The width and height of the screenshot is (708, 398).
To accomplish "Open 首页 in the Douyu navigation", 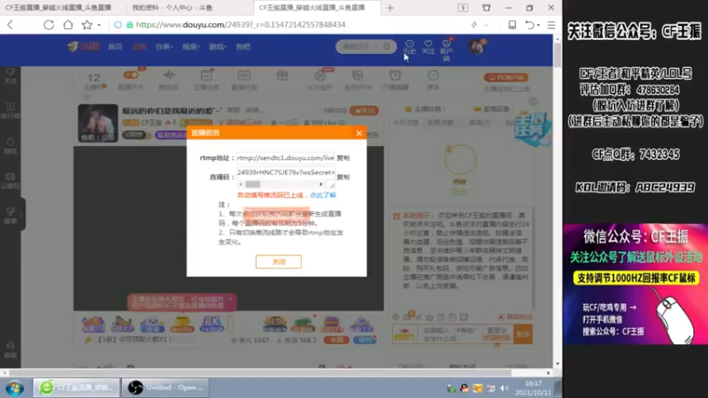I will click(115, 47).
